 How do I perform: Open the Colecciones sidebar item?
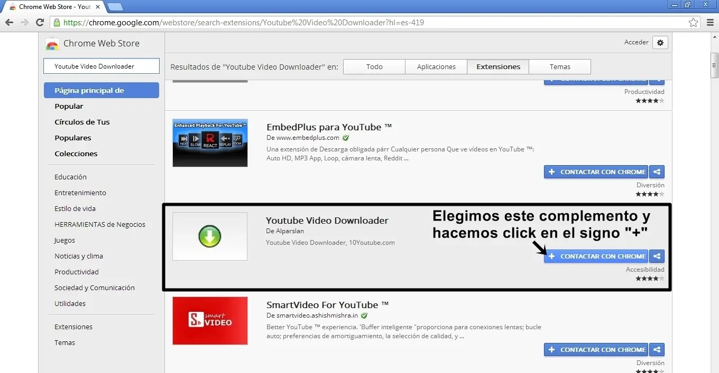[x=76, y=154]
